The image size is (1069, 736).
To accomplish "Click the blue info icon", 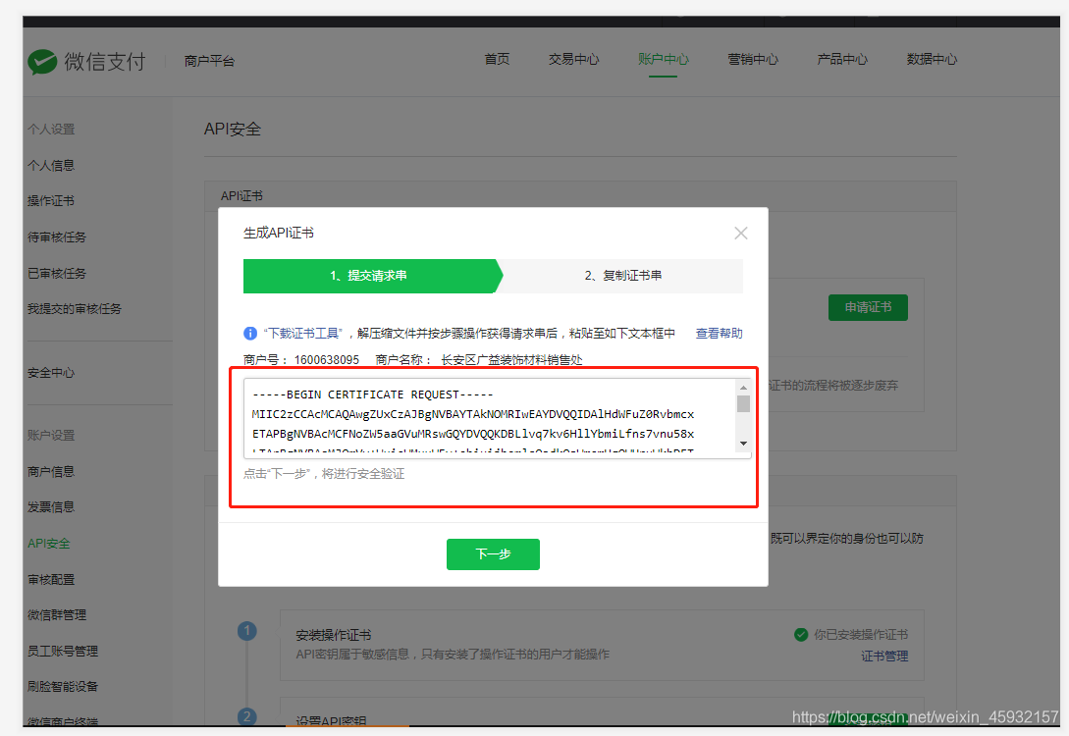I will pos(250,334).
